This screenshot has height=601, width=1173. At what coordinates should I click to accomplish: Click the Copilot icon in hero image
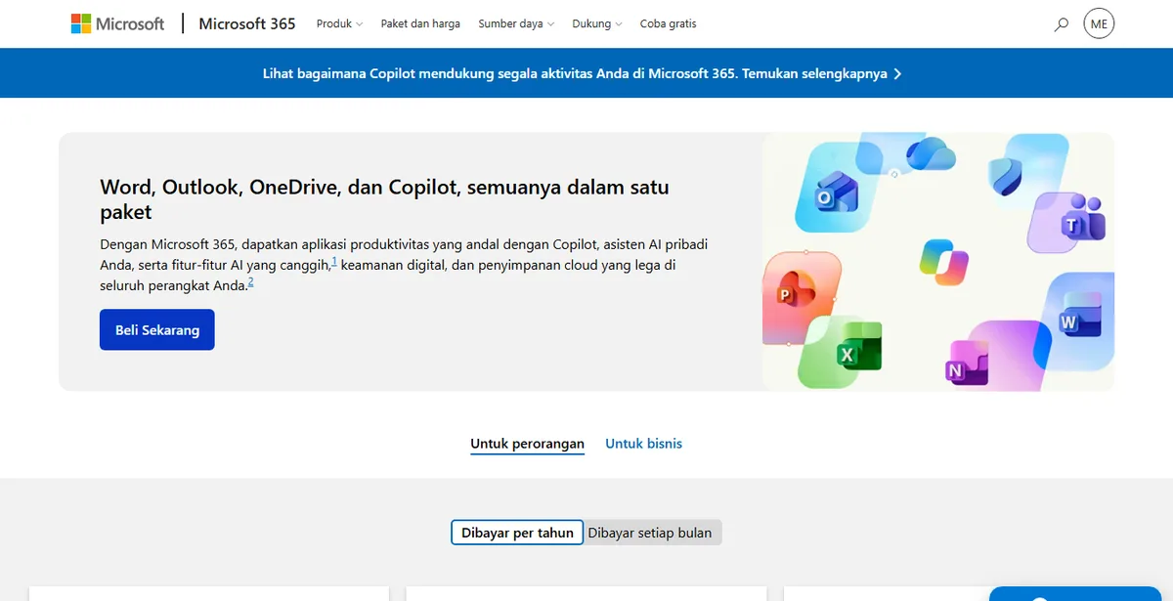pos(944,261)
